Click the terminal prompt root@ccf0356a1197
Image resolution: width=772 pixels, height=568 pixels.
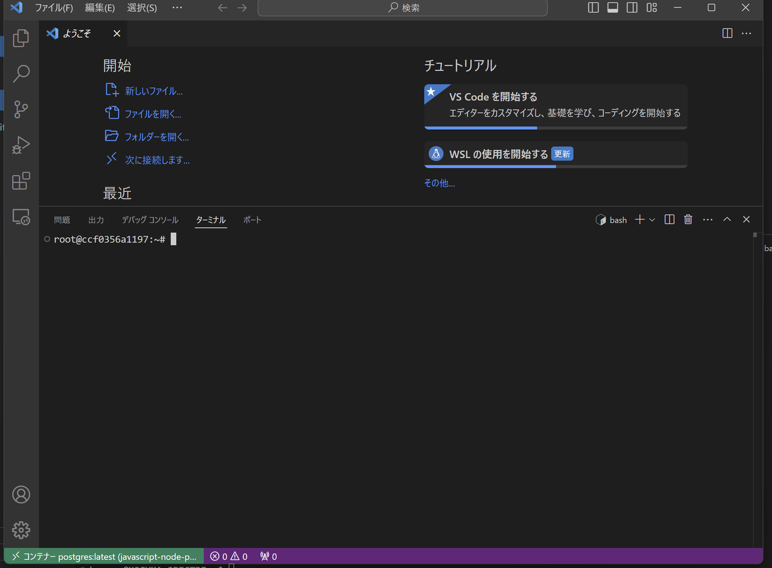click(109, 240)
